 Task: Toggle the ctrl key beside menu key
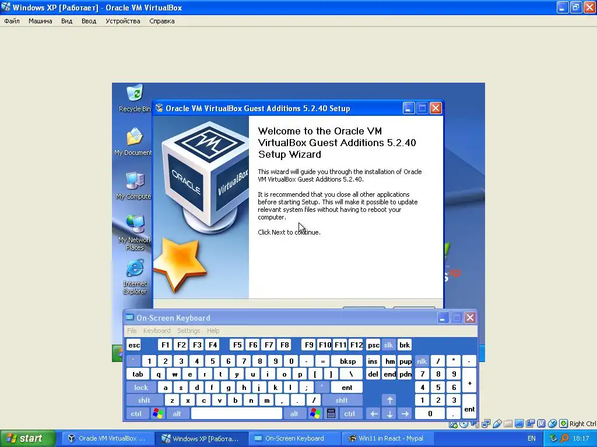click(x=350, y=414)
